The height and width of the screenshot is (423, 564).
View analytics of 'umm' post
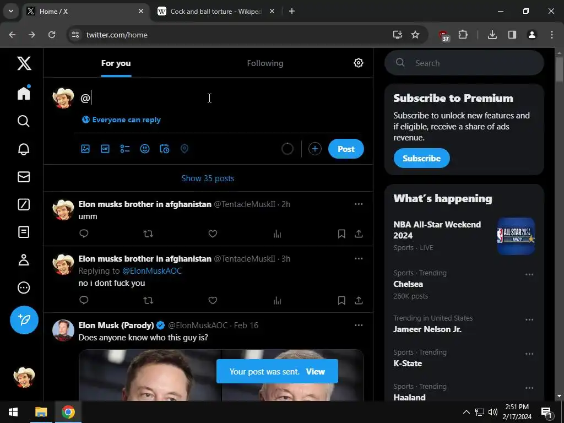click(277, 234)
